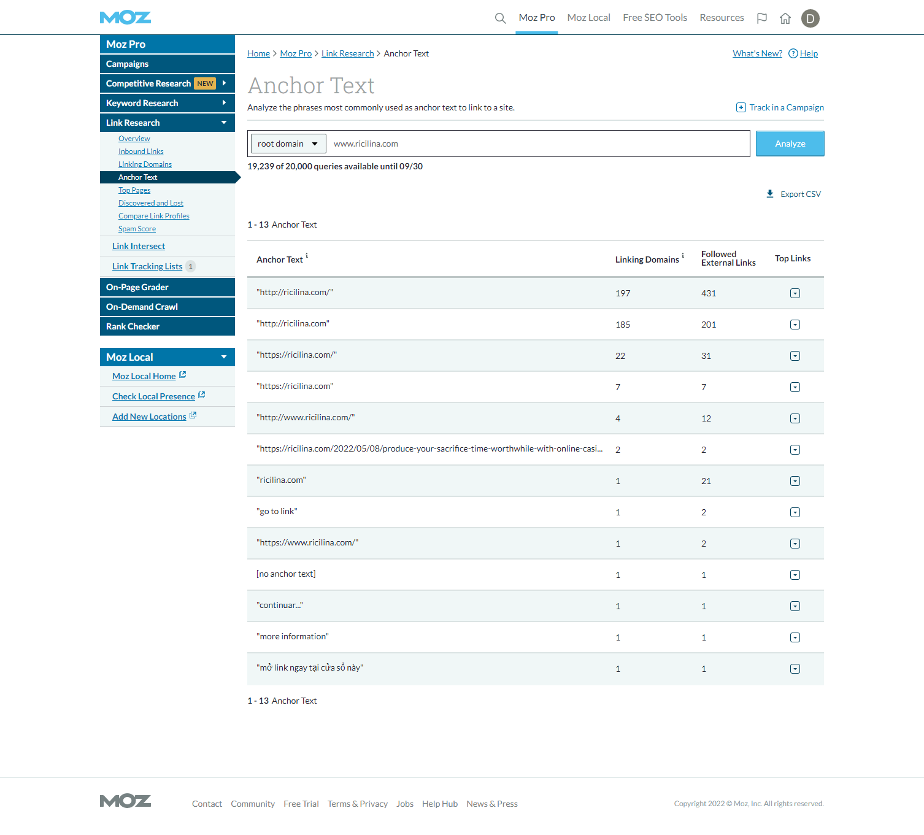Open Free SEO Tools menu
The image size is (924, 835).
655,18
